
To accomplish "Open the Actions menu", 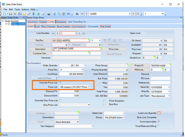I will (25, 9).
